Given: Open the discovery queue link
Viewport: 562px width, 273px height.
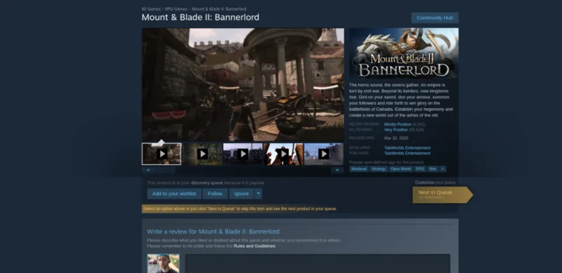Looking at the screenshot, I should pyautogui.click(x=207, y=182).
